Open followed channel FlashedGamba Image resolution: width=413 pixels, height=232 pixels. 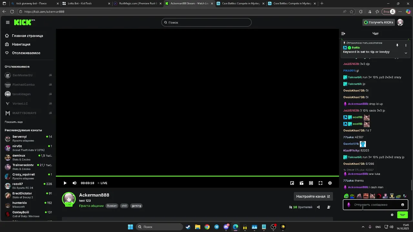[28, 85]
